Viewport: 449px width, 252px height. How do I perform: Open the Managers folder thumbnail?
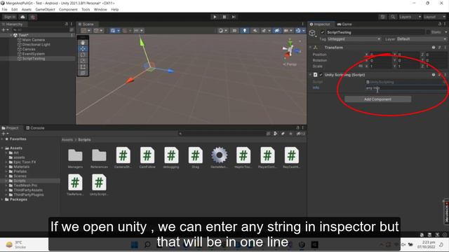tap(75, 157)
